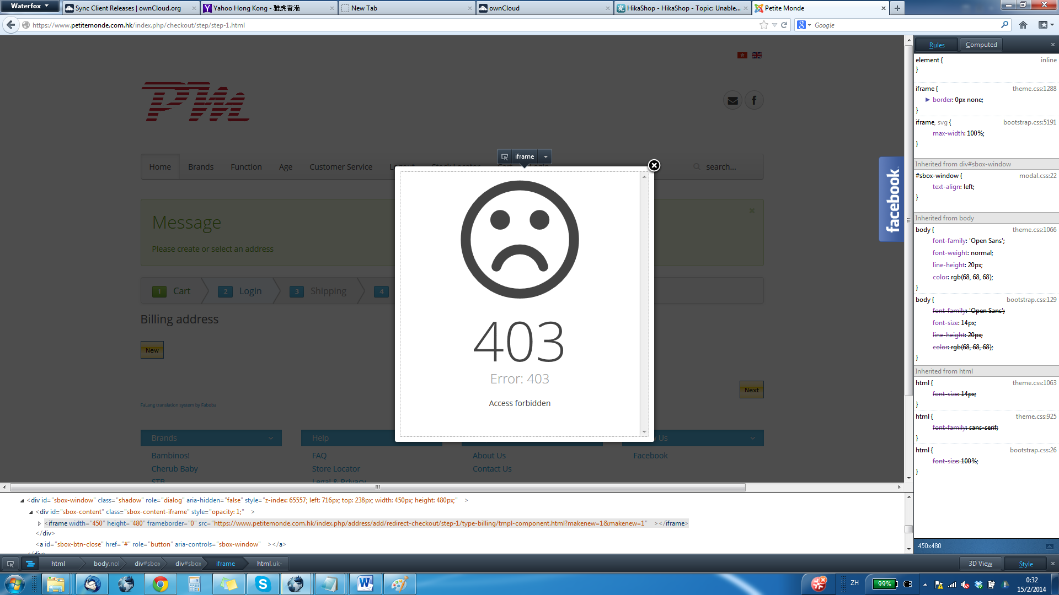Toggle the Style sidebar button
1059x595 pixels.
tap(1025, 564)
